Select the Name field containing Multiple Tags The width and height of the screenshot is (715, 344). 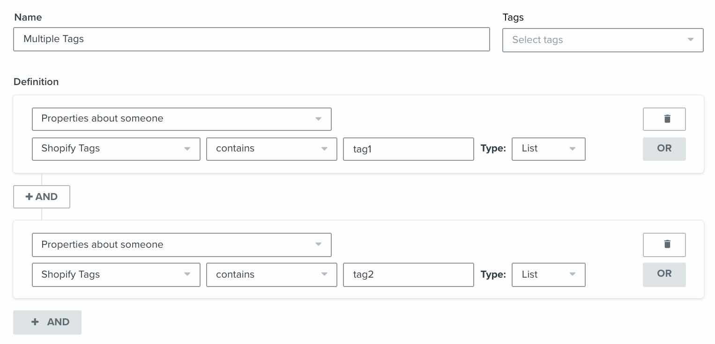click(x=251, y=39)
